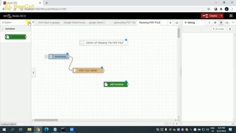Open the generating PDF File tab

tap(124, 23)
